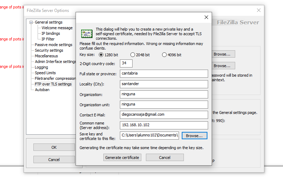Image resolution: width=283 pixels, height=192 pixels.
Task: Click the Organization unit field
Action: click(164, 105)
